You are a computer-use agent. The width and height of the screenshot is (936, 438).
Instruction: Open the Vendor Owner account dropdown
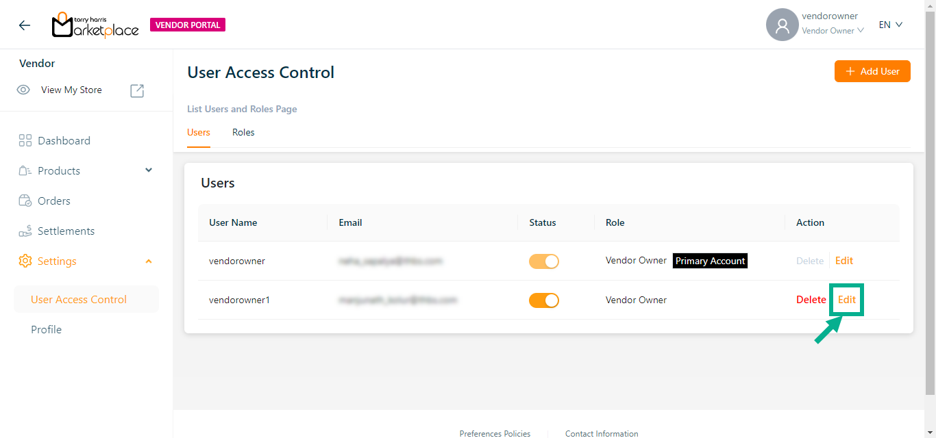(833, 31)
